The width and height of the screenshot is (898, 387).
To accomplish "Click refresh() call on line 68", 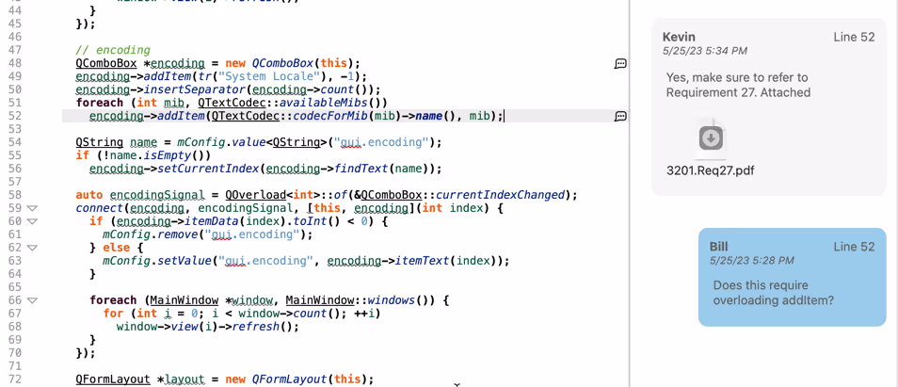I will point(264,327).
